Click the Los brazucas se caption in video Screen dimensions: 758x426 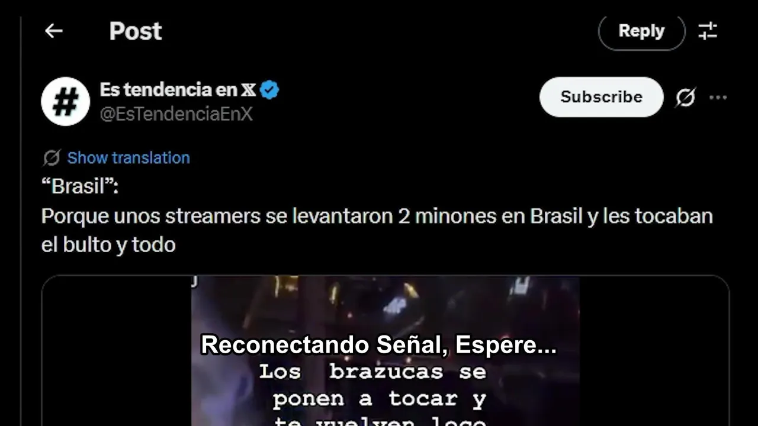click(372, 372)
